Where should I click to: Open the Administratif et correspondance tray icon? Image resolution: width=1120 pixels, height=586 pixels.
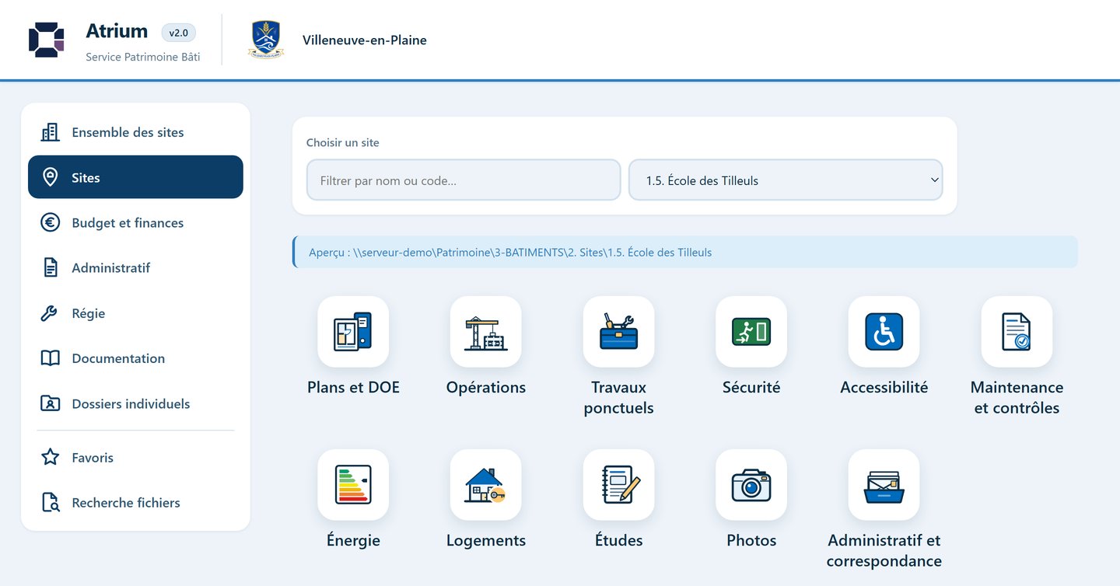884,485
